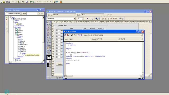Click the PL/SQL Editor vertical scrollbar down arrow
Viewport: 169px width, 95px height.
coord(143,74)
